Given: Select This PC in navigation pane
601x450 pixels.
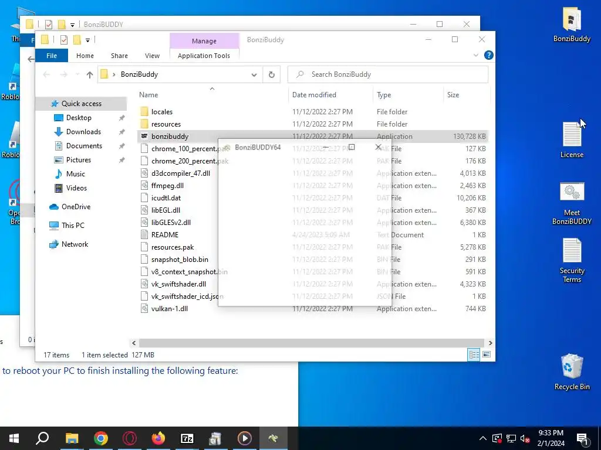Looking at the screenshot, I should (x=73, y=226).
